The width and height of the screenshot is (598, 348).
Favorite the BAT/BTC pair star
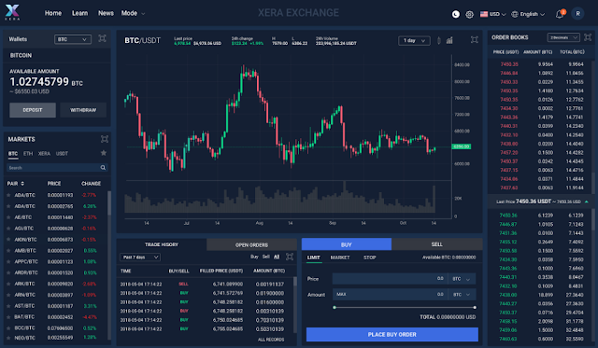pyautogui.click(x=8, y=317)
